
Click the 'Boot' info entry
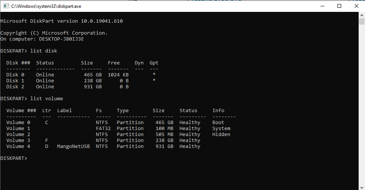tap(218, 123)
